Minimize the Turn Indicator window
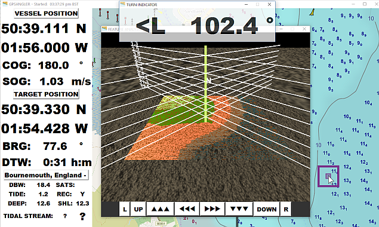This screenshot has width=379, height=227. (x=246, y=4)
